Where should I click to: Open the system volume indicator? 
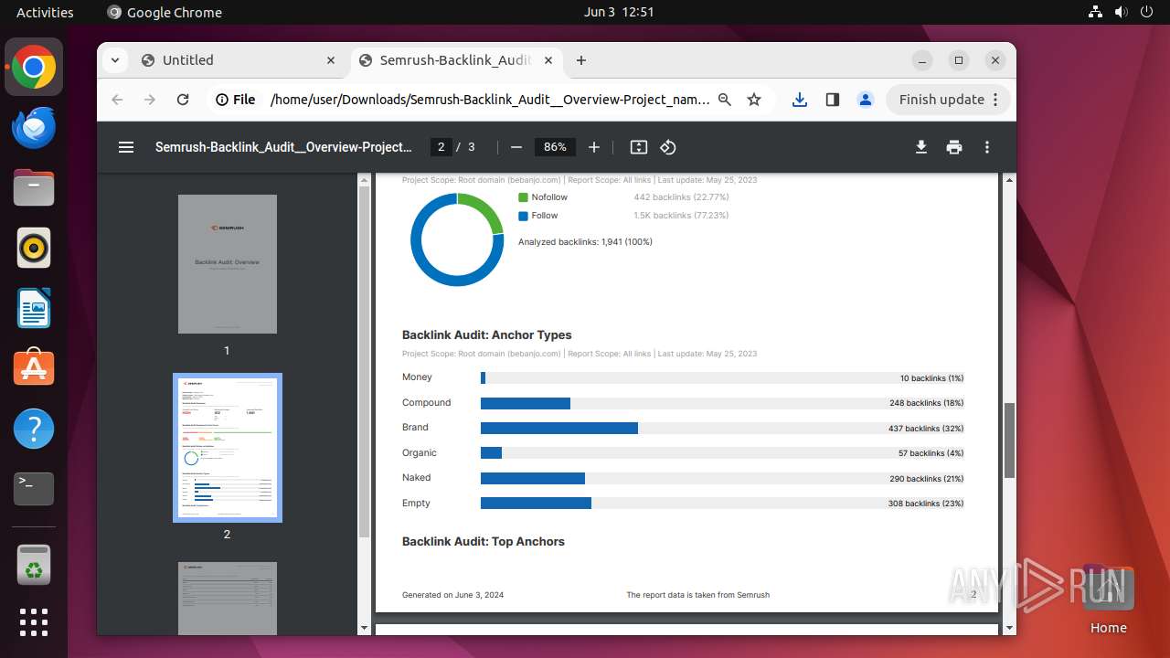coord(1122,13)
